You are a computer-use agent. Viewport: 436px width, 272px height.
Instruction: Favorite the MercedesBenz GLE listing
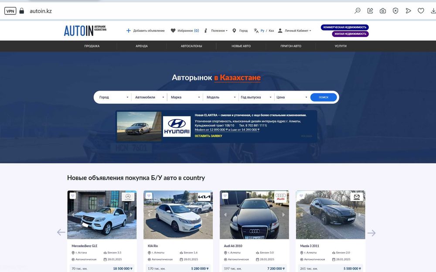point(72,196)
